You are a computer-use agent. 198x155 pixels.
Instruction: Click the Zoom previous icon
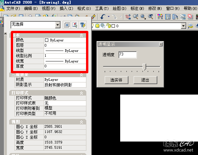151,17
